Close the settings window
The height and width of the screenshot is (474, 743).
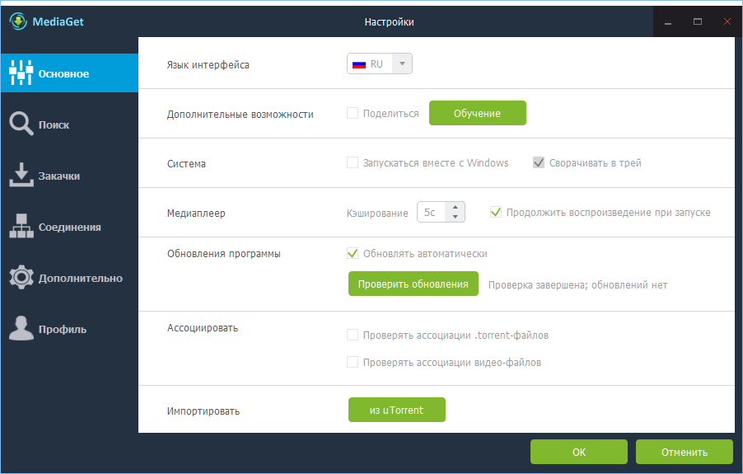point(727,21)
